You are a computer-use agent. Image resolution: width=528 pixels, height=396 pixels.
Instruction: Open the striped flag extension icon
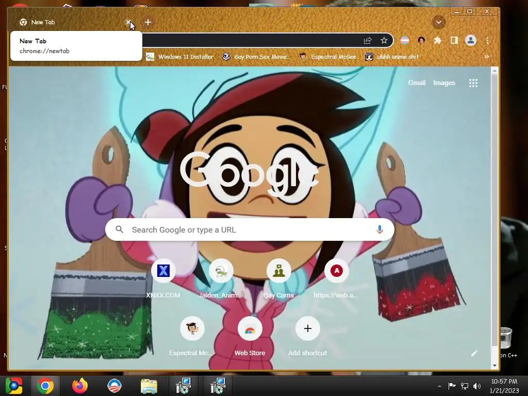(x=404, y=41)
